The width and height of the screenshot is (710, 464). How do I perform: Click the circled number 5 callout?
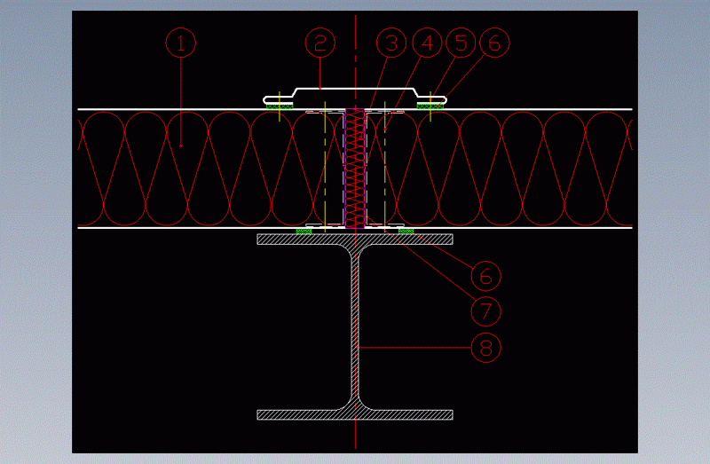point(461,42)
